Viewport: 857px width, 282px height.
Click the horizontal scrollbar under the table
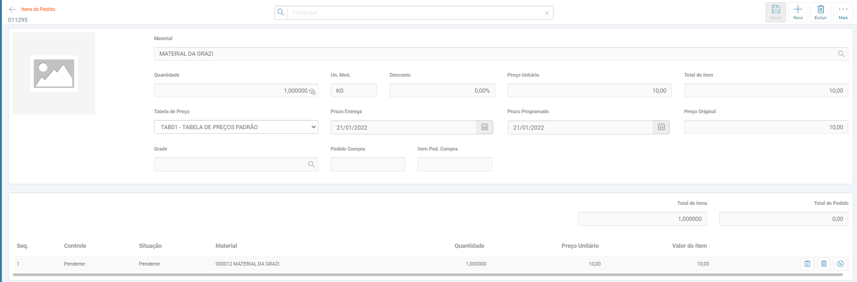pos(428,275)
